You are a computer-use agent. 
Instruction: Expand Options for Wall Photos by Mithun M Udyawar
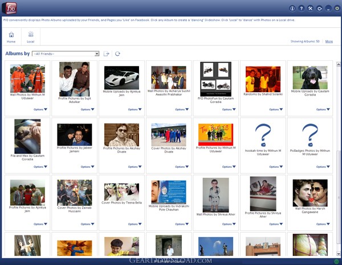pos(40,109)
